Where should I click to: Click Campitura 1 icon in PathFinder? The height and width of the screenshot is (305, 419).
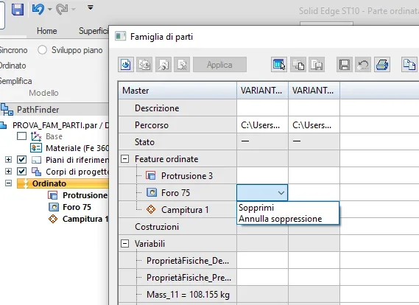[53, 219]
